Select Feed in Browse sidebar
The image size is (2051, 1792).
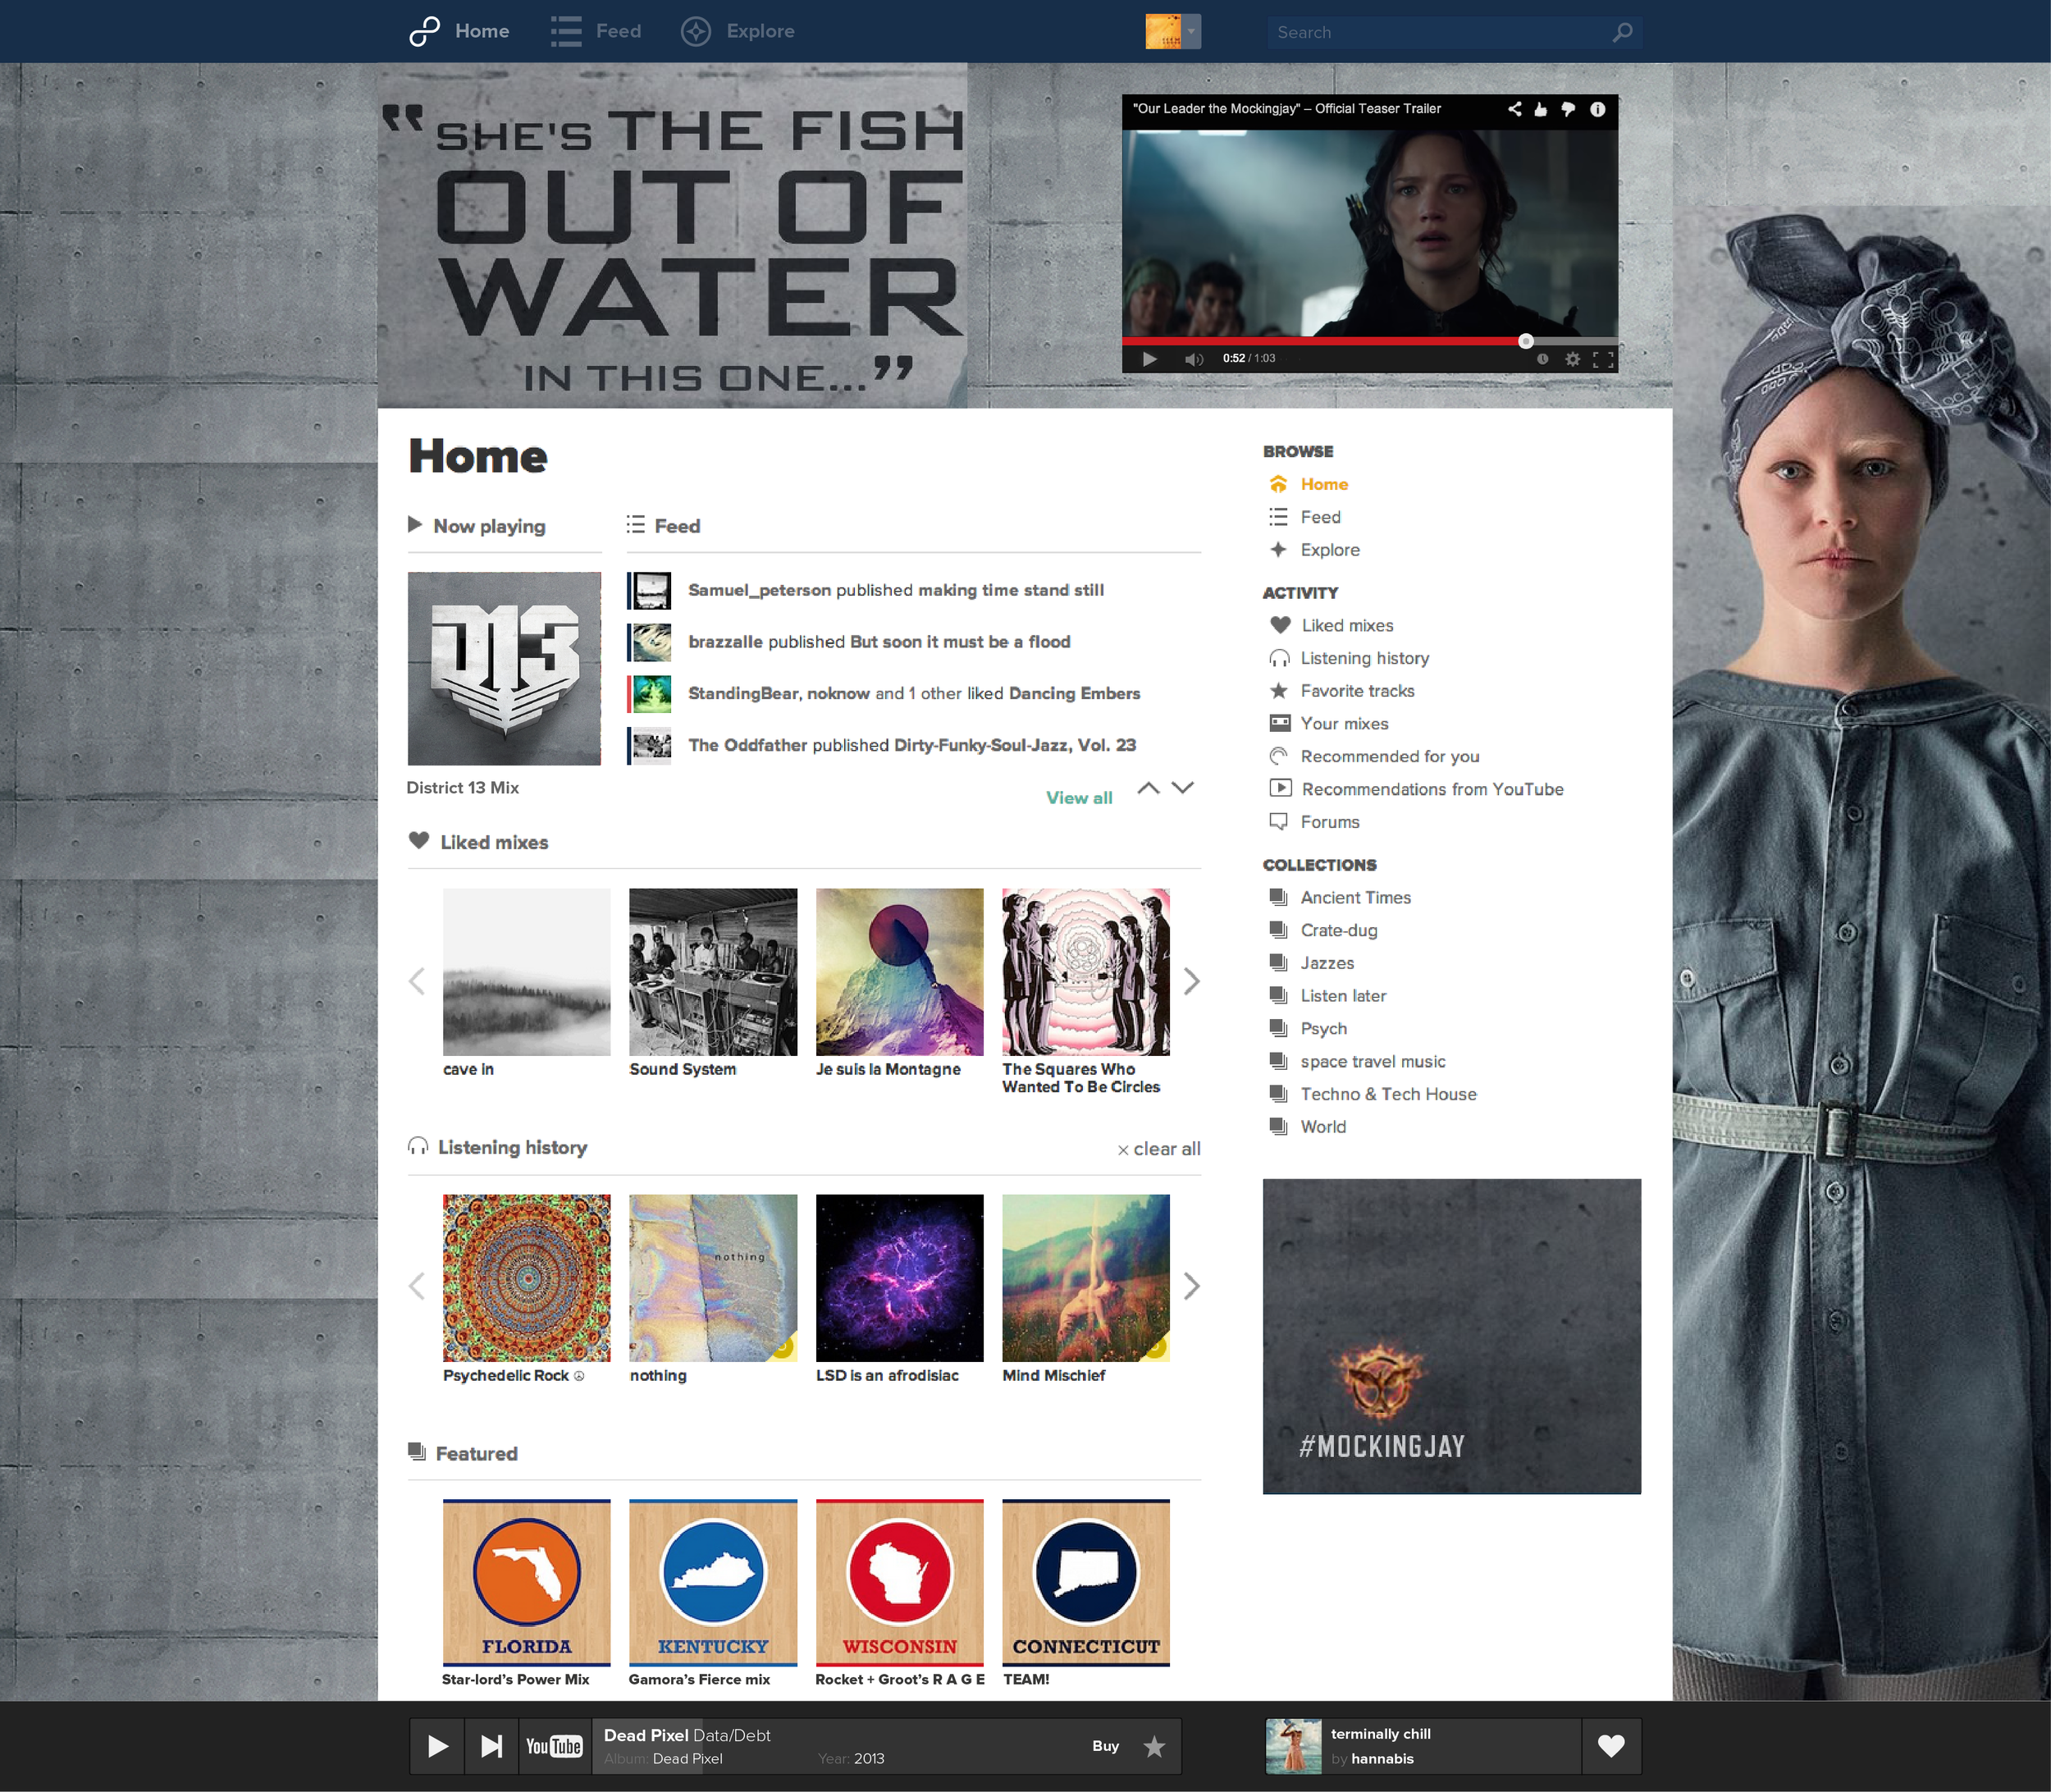point(1320,517)
